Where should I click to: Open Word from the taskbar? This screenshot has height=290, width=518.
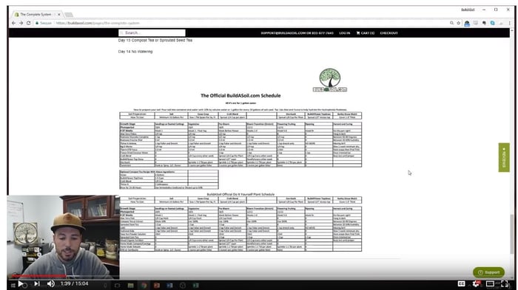pos(169,286)
